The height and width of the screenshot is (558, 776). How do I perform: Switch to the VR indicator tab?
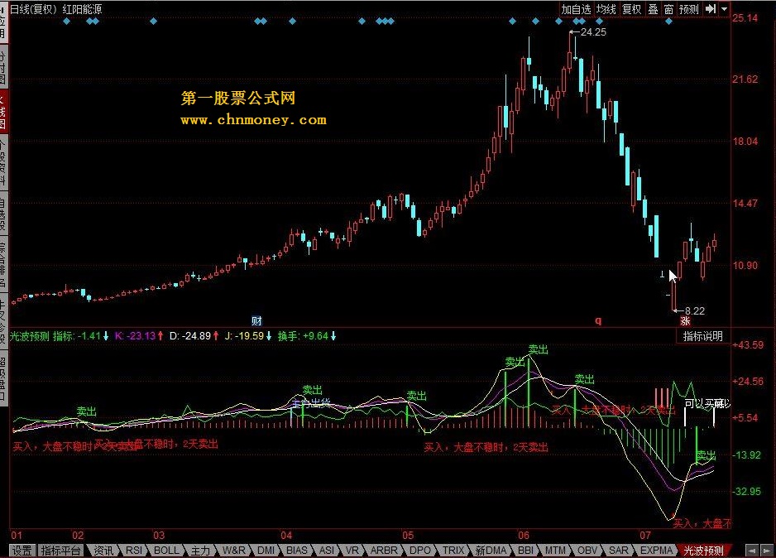point(352,551)
